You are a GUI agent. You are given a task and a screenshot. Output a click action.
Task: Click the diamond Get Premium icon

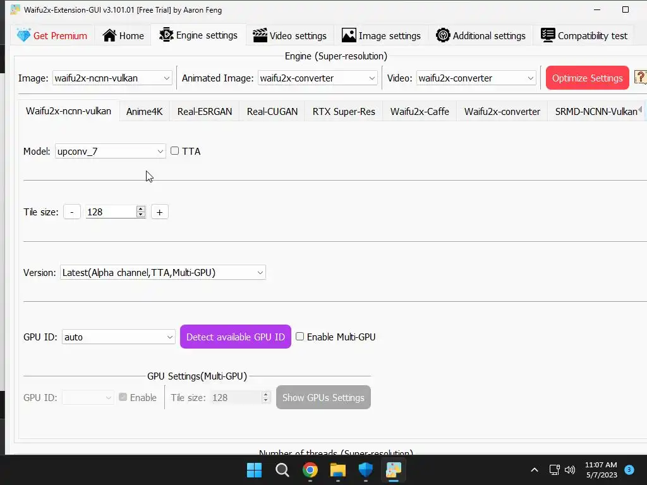(x=23, y=35)
